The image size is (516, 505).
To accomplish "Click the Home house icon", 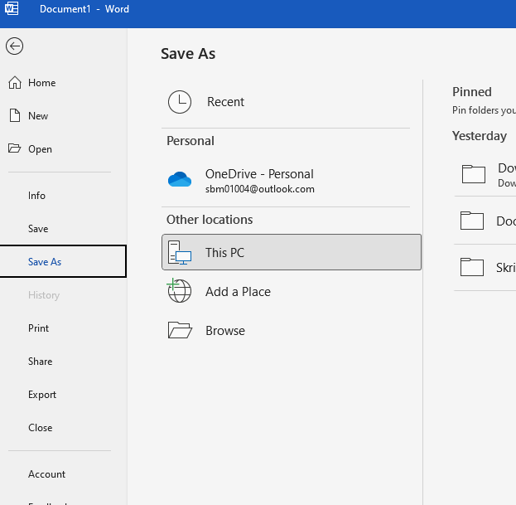I will [x=15, y=82].
